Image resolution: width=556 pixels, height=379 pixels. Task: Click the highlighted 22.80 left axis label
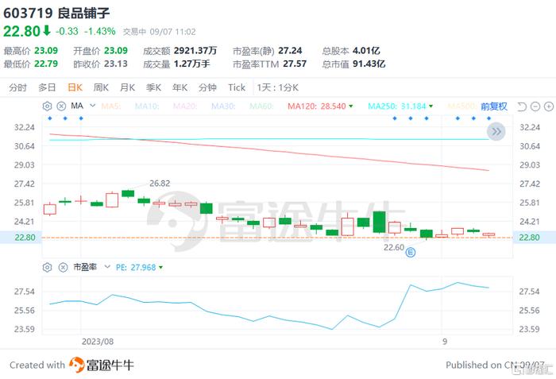pos(25,237)
